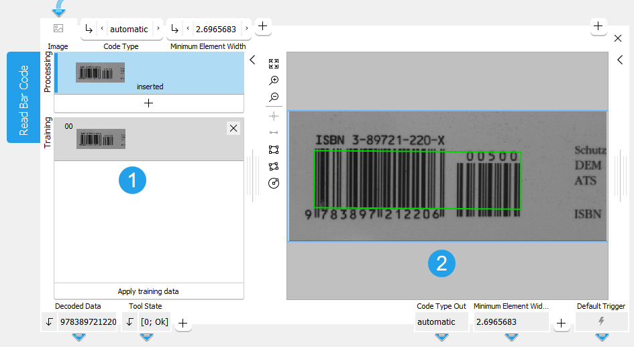Click Apply training data button
This screenshot has height=347, width=634.
pyautogui.click(x=149, y=291)
